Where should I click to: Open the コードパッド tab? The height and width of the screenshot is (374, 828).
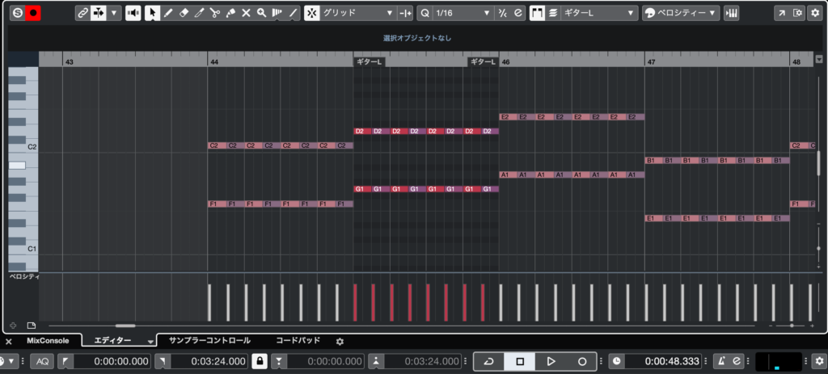[298, 341]
